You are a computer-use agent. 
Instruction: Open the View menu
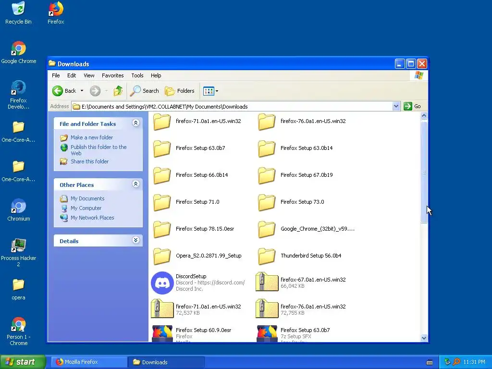click(89, 75)
